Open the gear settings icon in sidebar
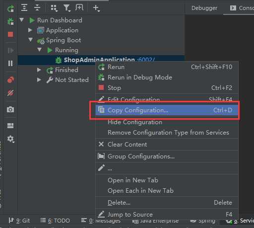Screen dimensions: 254x228 [11, 139]
